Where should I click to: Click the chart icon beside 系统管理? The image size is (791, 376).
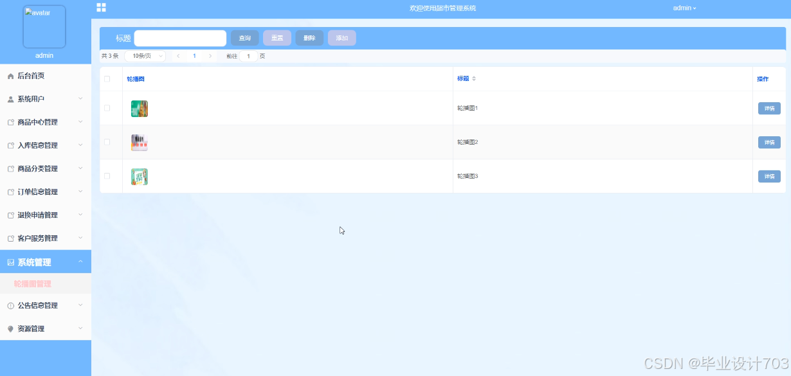point(10,262)
